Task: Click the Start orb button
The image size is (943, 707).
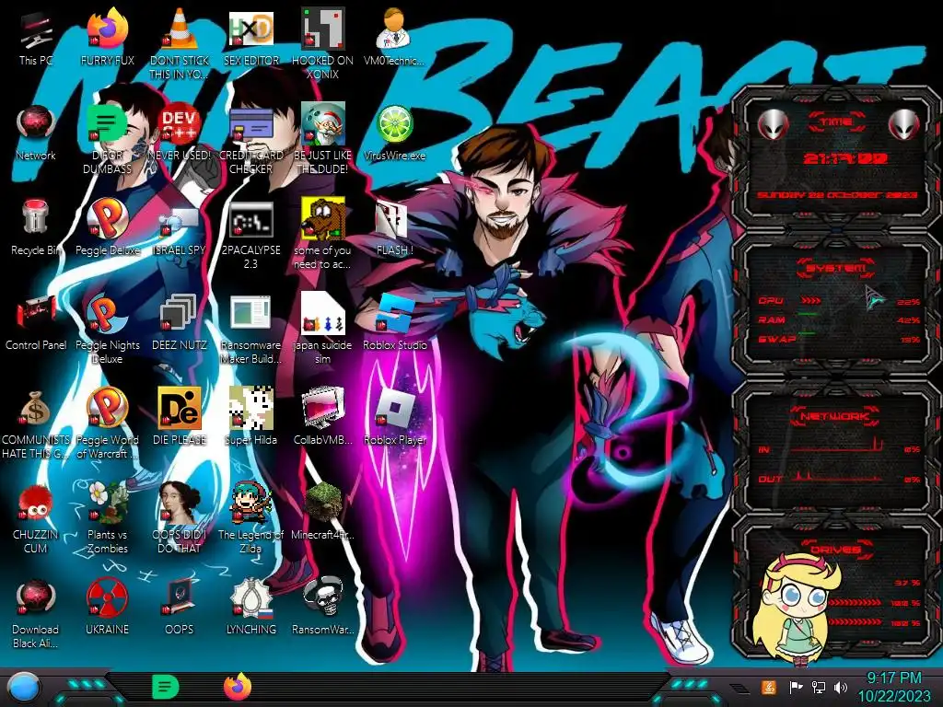Action: [x=23, y=688]
